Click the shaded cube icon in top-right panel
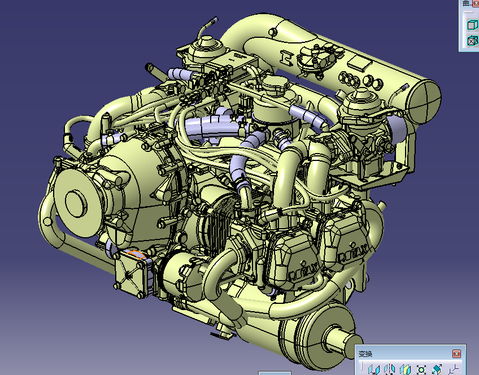 [x=472, y=25]
